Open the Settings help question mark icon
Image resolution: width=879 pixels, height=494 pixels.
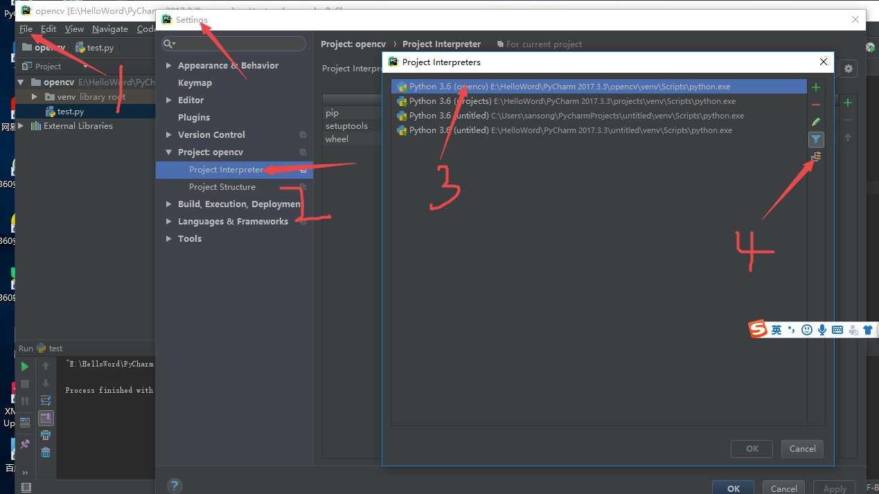(175, 486)
